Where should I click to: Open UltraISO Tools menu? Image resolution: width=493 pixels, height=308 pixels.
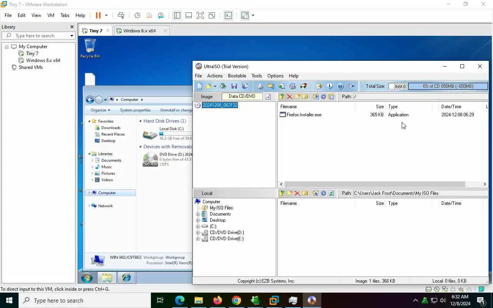coord(257,76)
